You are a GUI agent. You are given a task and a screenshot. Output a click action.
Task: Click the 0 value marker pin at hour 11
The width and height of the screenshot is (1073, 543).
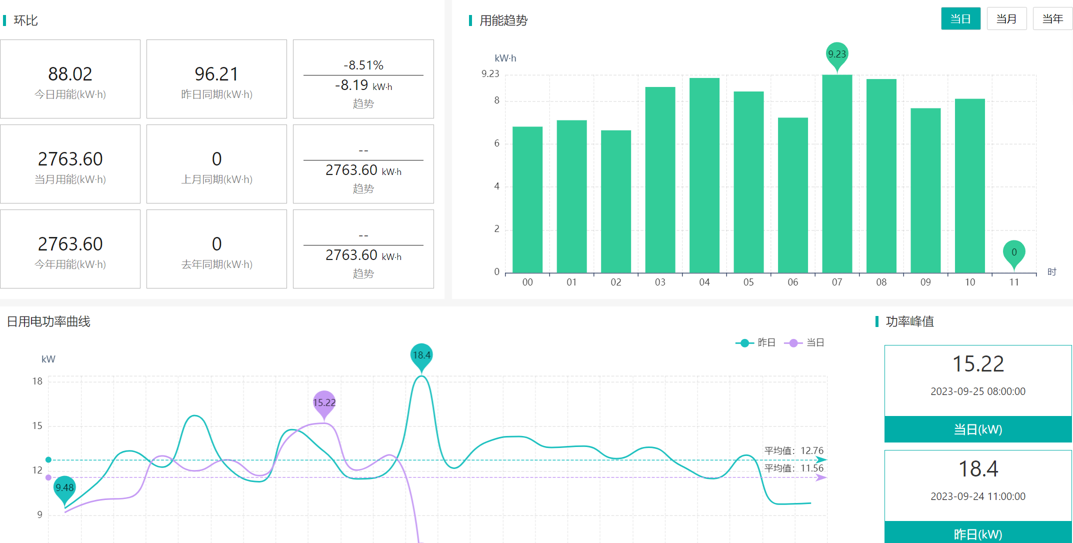tap(1013, 252)
